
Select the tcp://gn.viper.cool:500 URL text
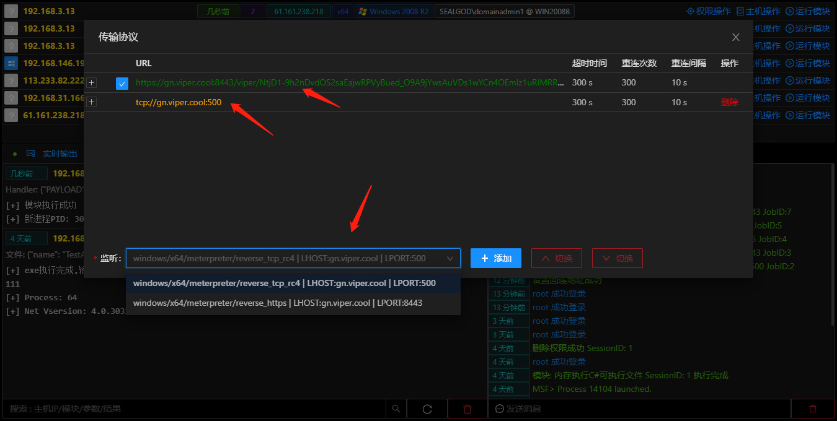point(179,102)
